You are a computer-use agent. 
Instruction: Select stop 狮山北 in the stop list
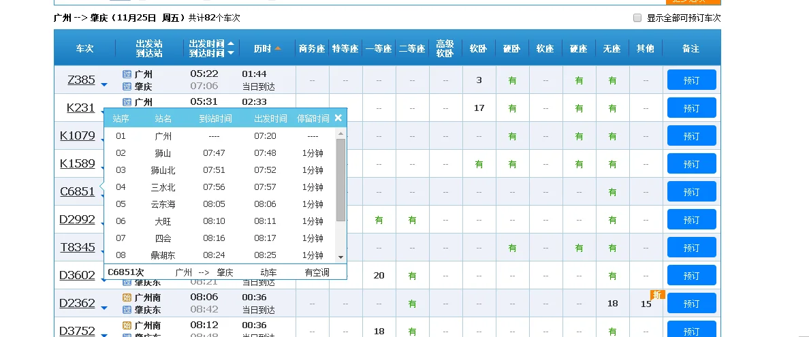coord(163,170)
